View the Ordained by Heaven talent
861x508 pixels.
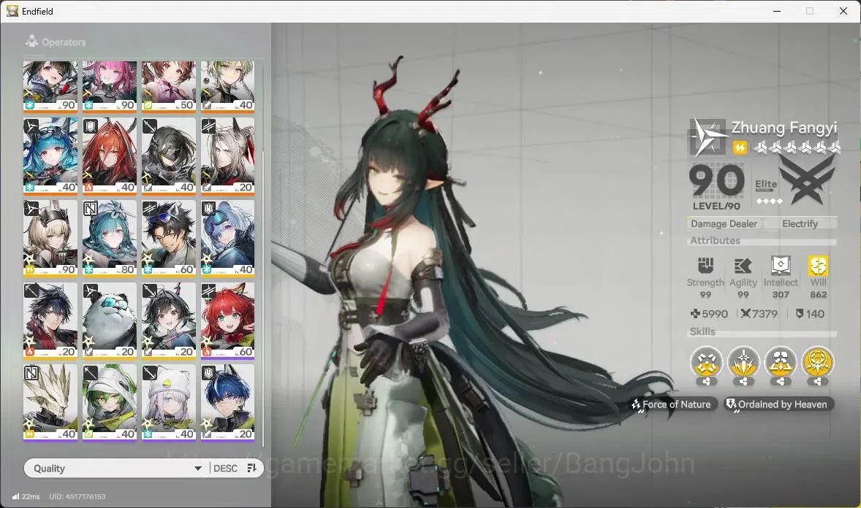778,404
